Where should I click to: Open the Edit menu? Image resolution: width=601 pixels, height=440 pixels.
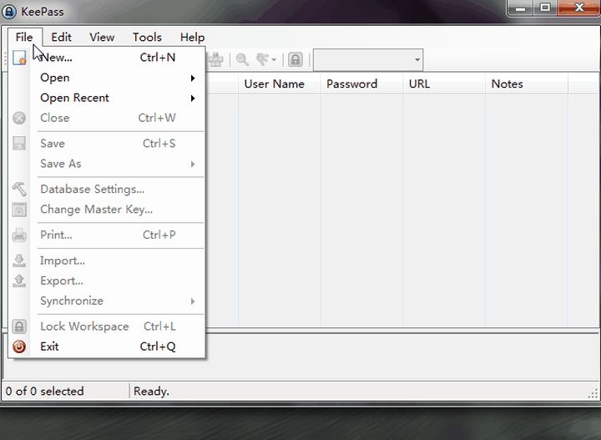pos(61,37)
